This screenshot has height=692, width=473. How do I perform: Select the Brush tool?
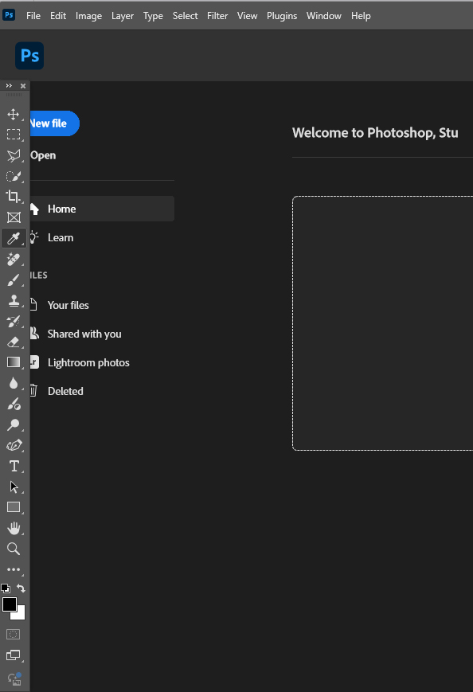click(13, 280)
